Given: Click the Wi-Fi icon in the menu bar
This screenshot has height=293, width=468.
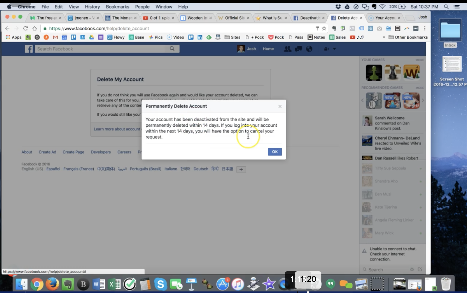Looking at the screenshot, I should 382,7.
